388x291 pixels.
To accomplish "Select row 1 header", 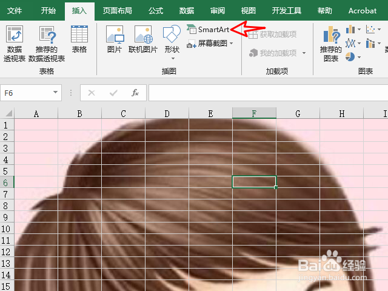I will (7, 125).
